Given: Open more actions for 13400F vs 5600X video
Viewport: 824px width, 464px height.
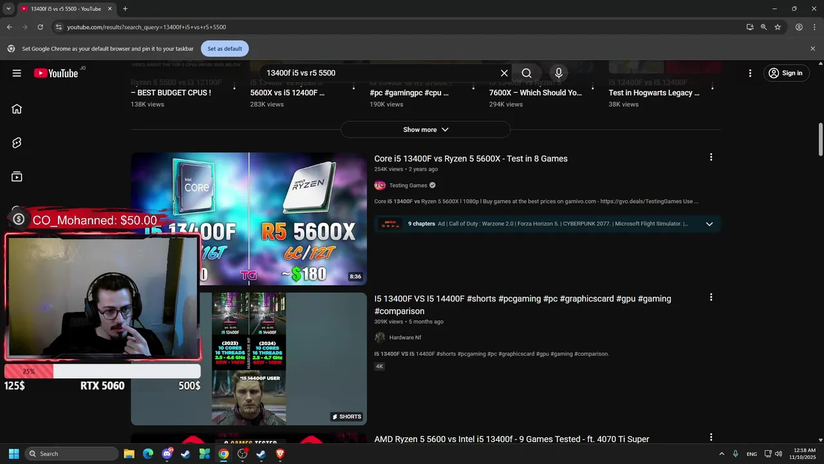Looking at the screenshot, I should 711,157.
